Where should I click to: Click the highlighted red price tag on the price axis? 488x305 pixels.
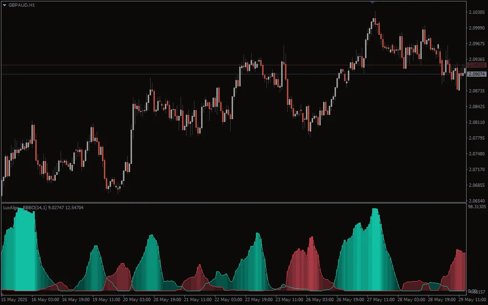[x=477, y=64]
